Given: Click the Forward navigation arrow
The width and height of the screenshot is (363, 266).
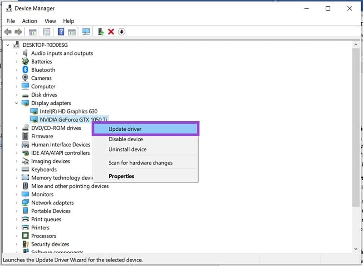Looking at the screenshot, I should [x=18, y=32].
